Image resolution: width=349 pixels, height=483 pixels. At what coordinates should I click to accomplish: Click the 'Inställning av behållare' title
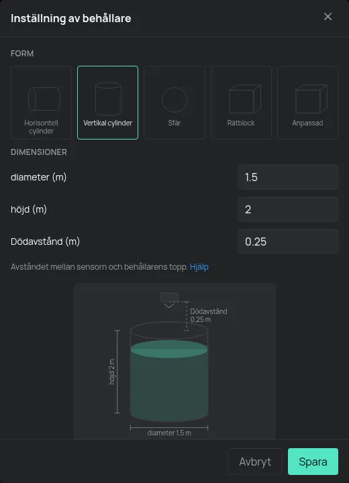coord(71,19)
